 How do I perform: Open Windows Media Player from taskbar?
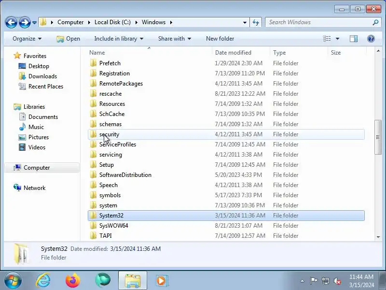click(x=162, y=281)
